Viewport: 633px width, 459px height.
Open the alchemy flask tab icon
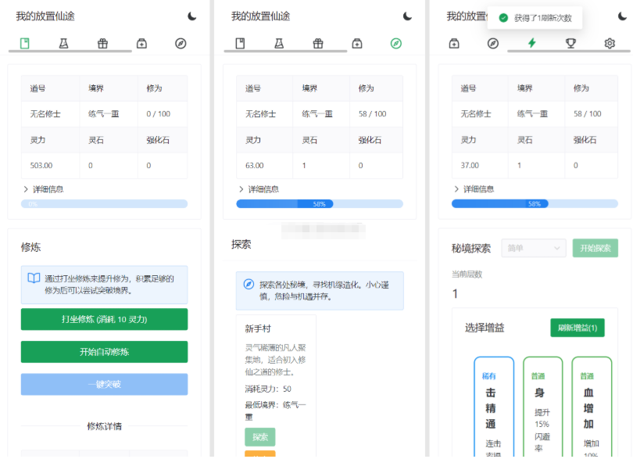click(63, 45)
